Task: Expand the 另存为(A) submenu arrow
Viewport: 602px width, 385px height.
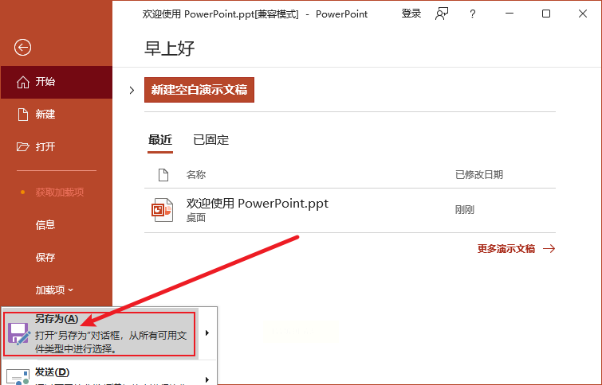Action: (x=207, y=333)
